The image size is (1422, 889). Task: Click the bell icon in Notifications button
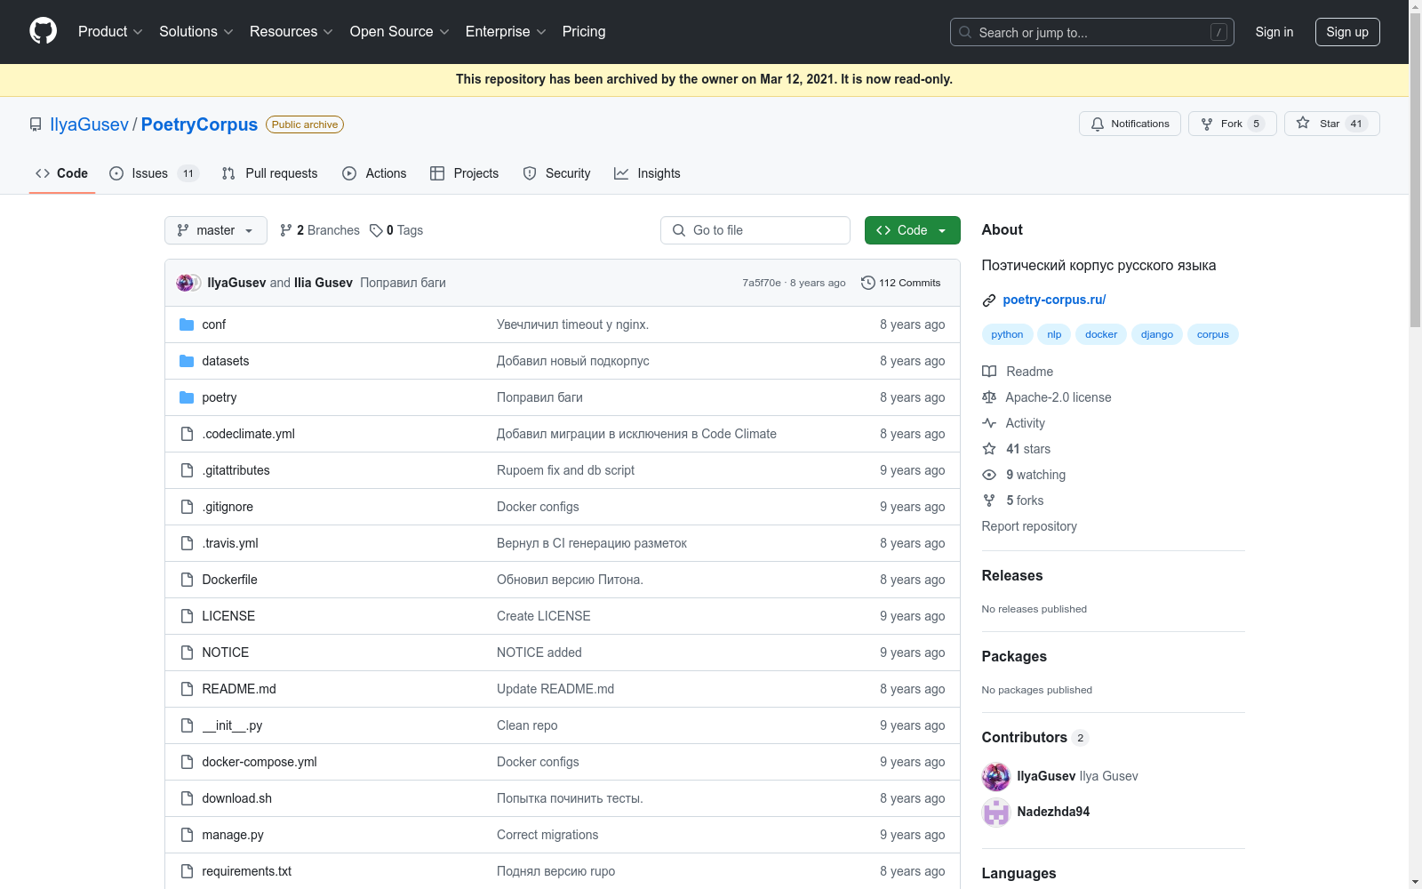1098,124
